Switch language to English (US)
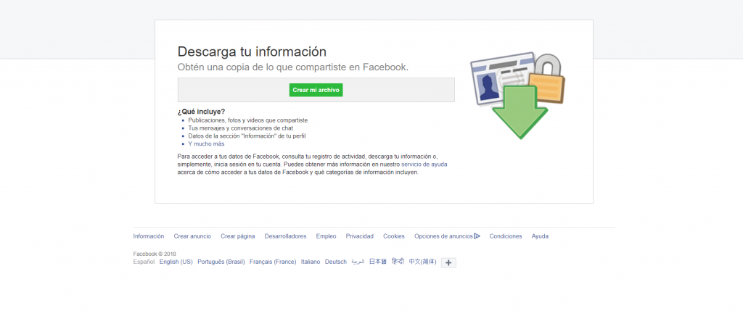 [176, 262]
